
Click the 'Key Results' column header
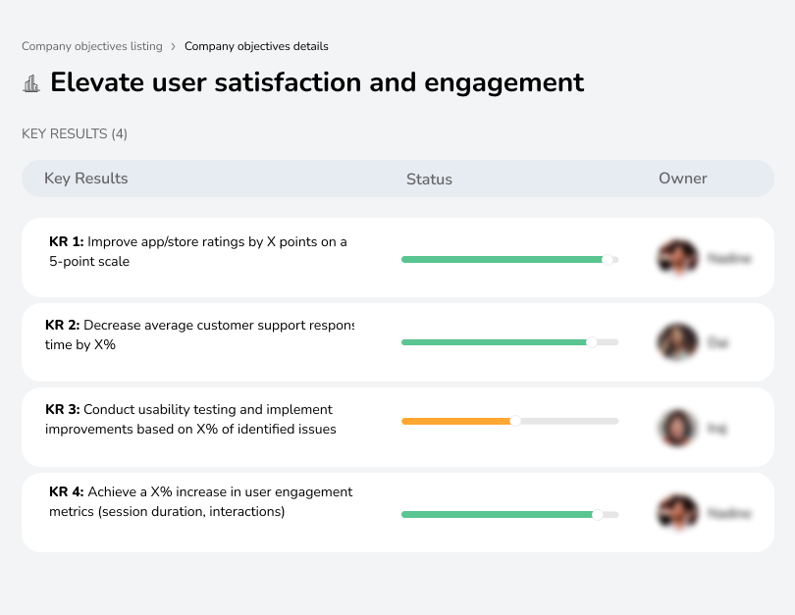point(85,179)
